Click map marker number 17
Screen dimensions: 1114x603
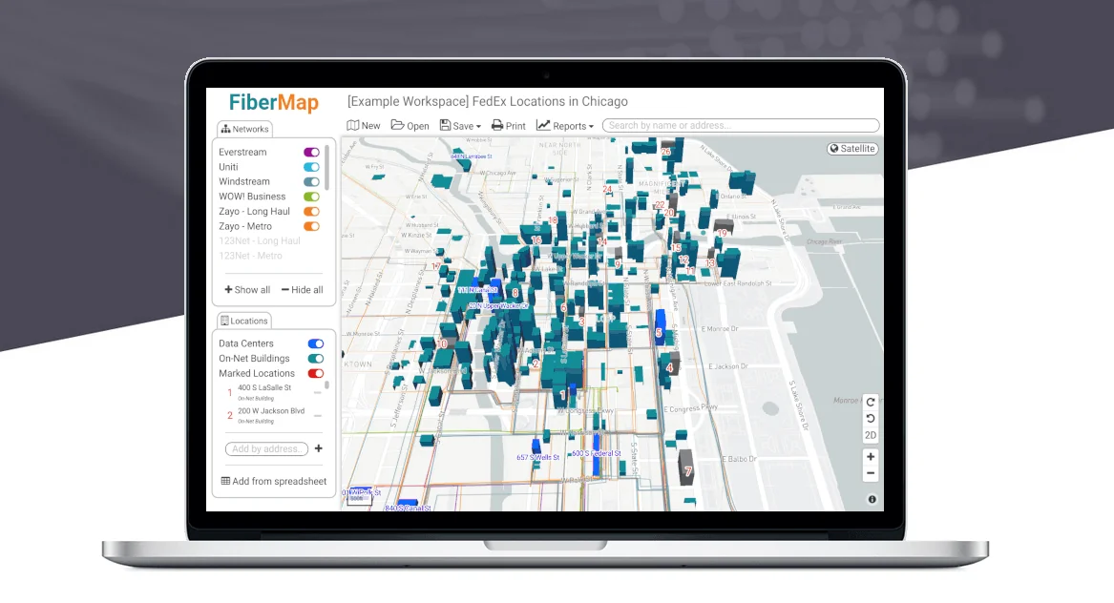436,266
